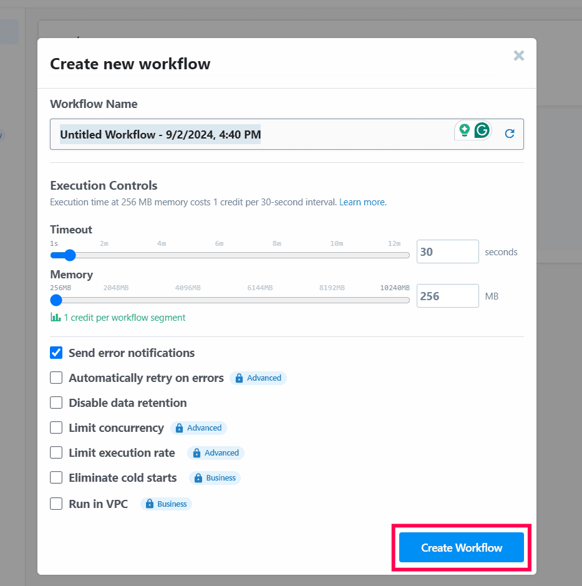Close the Create new workflow dialog

(x=518, y=56)
